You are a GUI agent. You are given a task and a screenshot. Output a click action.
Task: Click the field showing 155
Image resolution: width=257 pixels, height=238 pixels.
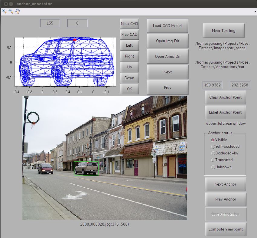(50, 23)
